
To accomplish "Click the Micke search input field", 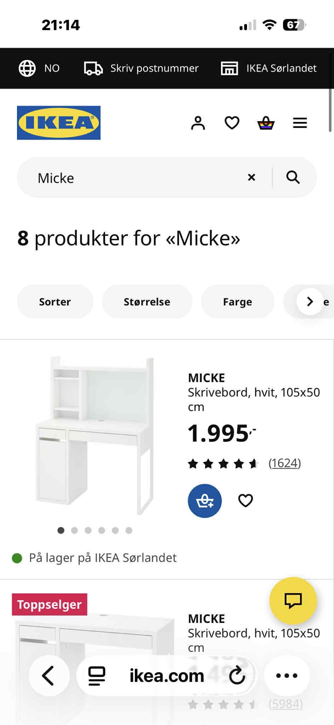I will point(138,177).
